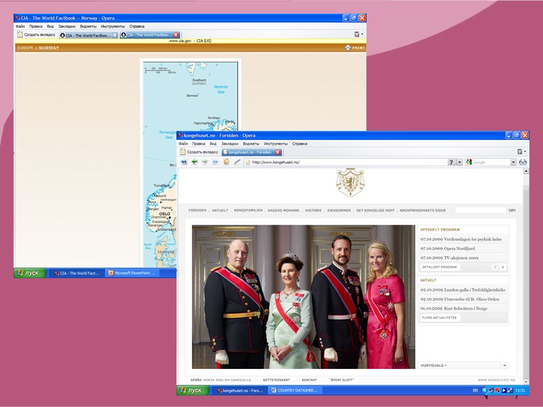
Task: Click the kongehuset page vertical scrollbar
Action: 526,277
